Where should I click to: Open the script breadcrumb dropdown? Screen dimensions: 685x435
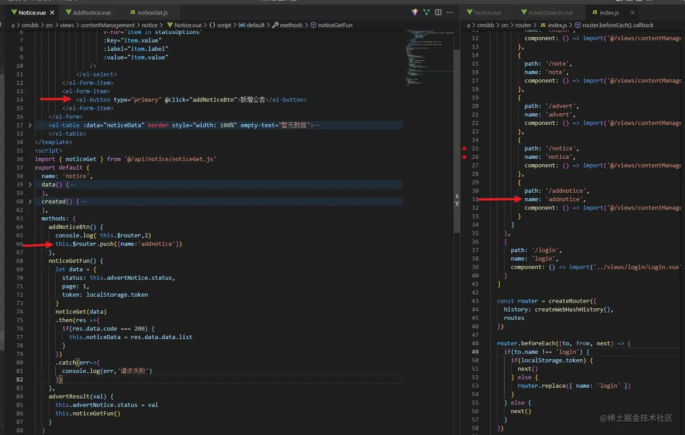[220, 25]
